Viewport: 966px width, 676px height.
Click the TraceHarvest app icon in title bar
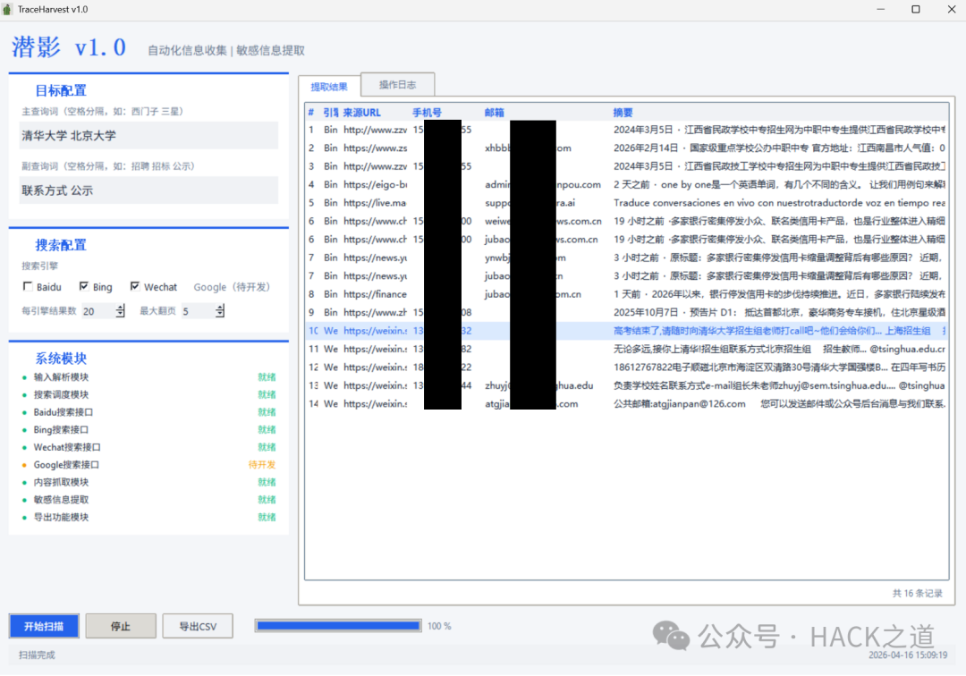[x=7, y=9]
